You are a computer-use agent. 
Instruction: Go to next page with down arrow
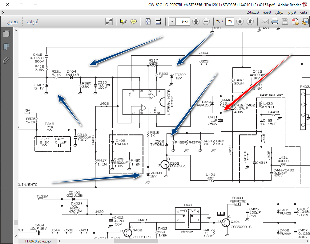(240, 21)
